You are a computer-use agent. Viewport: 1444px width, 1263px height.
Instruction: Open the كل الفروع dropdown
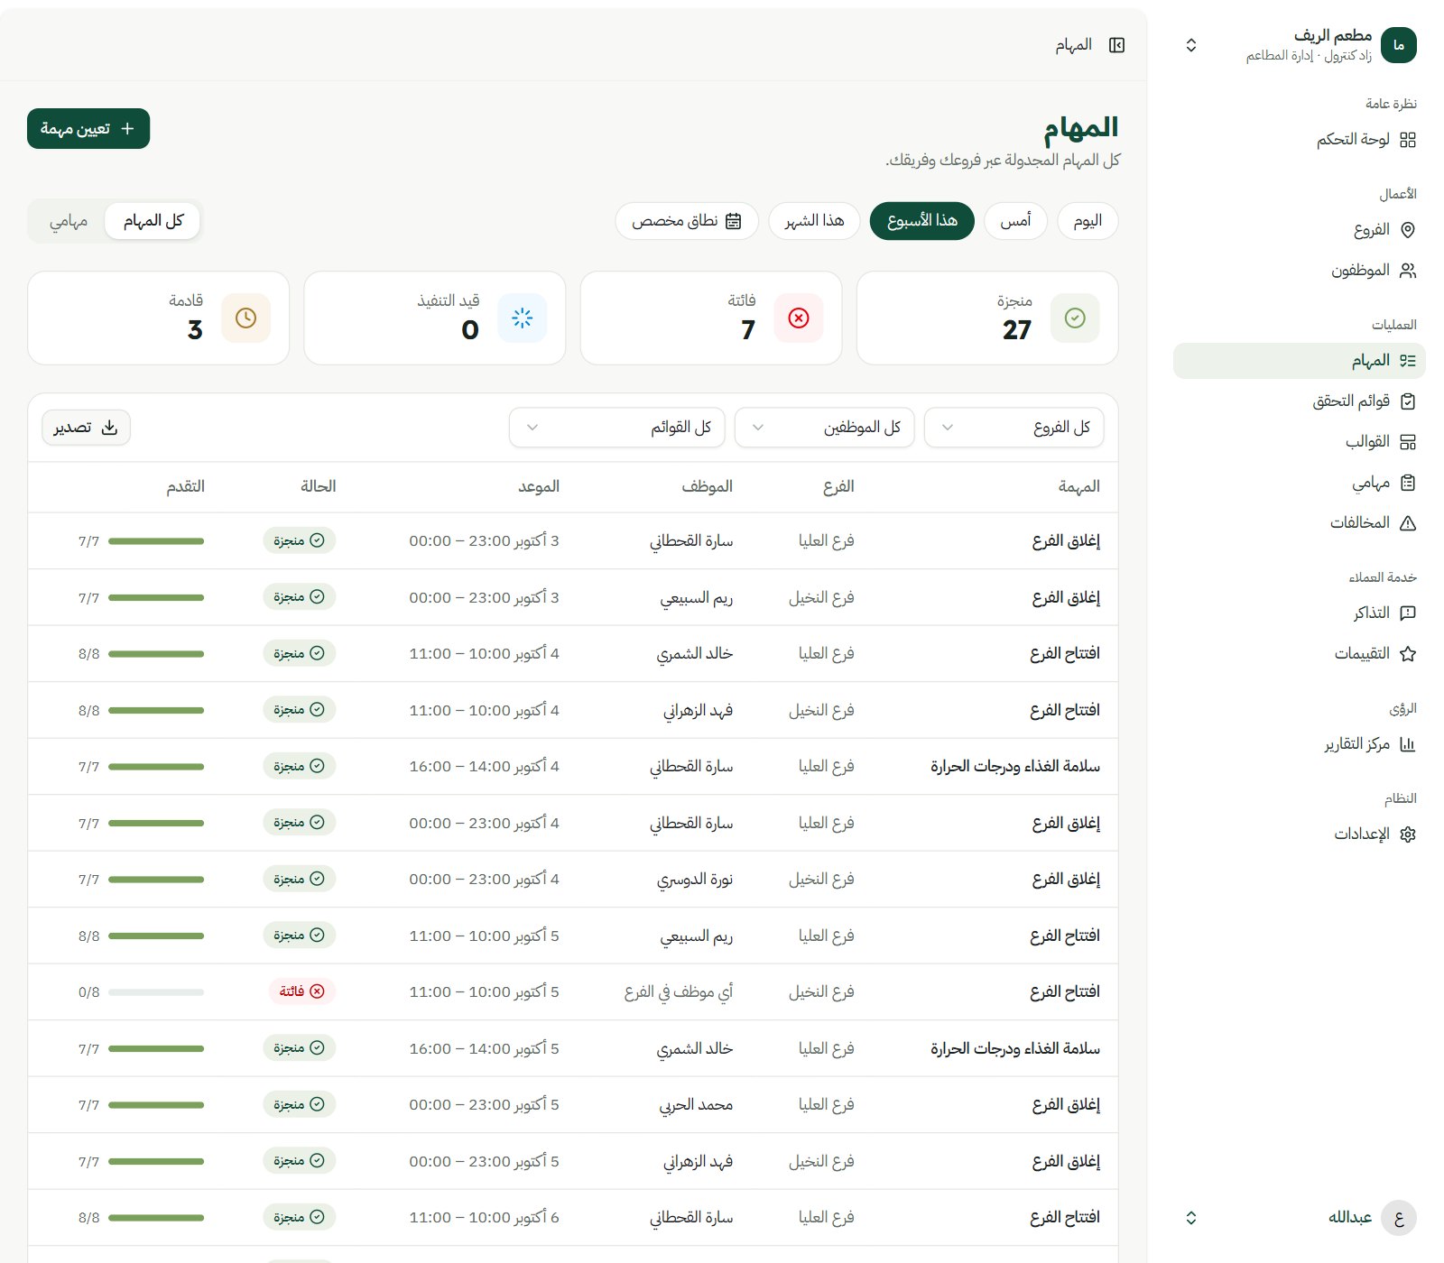click(x=1014, y=428)
